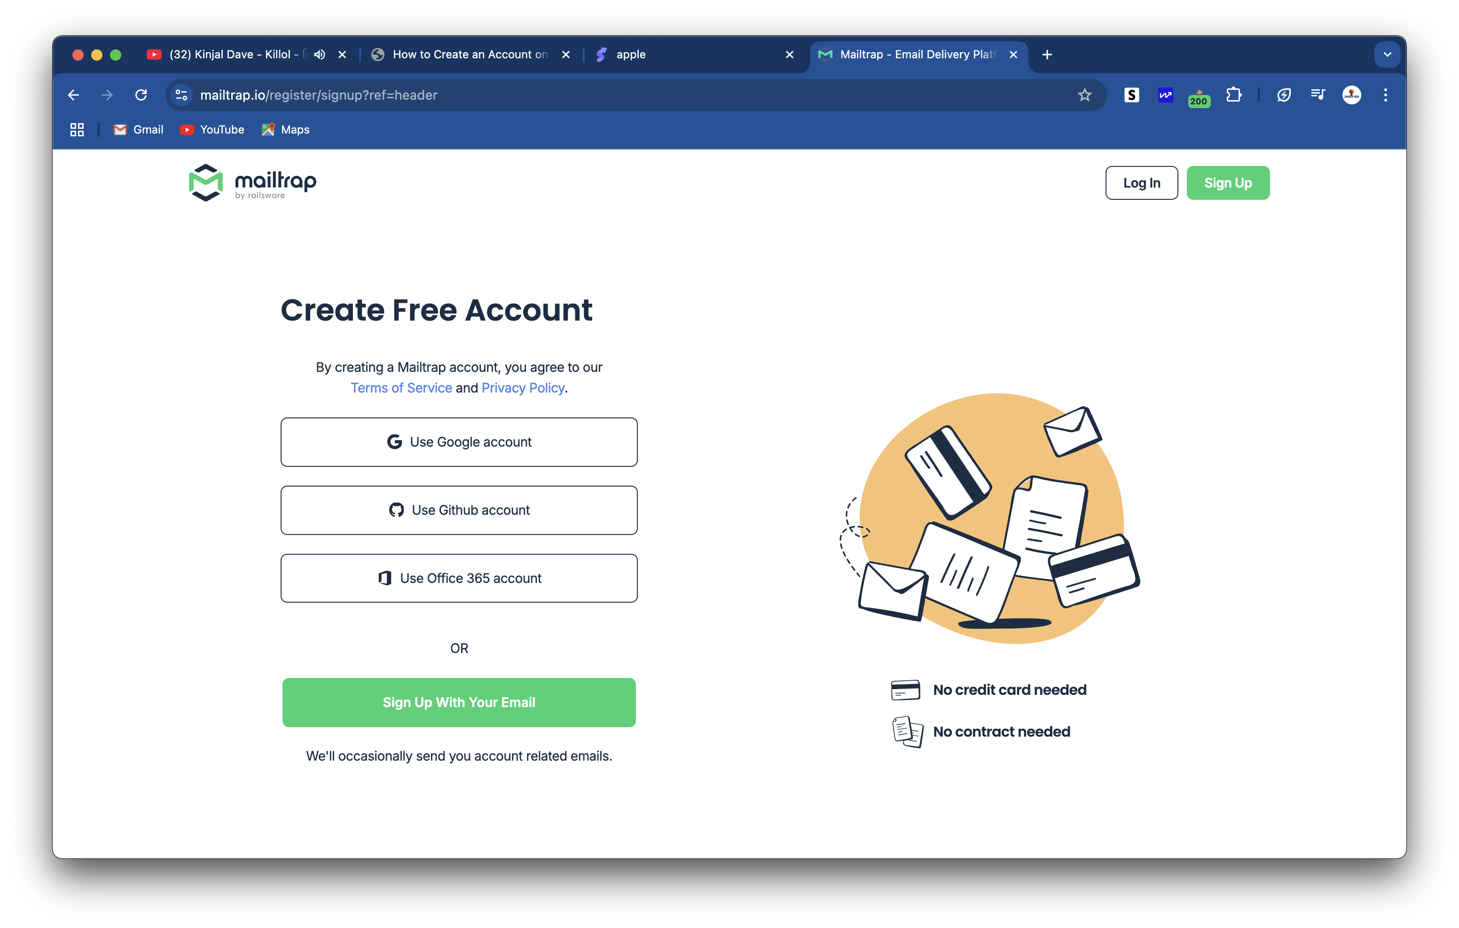
Task: Click the Google 'G' icon button
Action: [392, 441]
